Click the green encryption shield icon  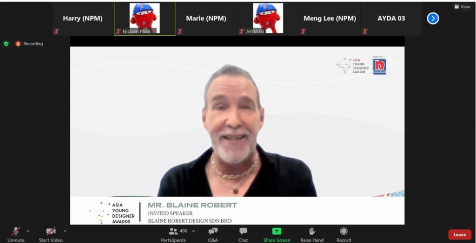click(x=6, y=44)
